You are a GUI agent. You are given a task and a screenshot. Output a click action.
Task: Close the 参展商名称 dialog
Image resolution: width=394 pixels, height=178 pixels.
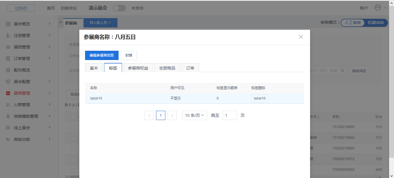click(301, 37)
